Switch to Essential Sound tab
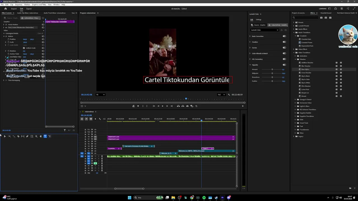Image resolution: width=358 pixels, height=201 pixels. pos(326,13)
